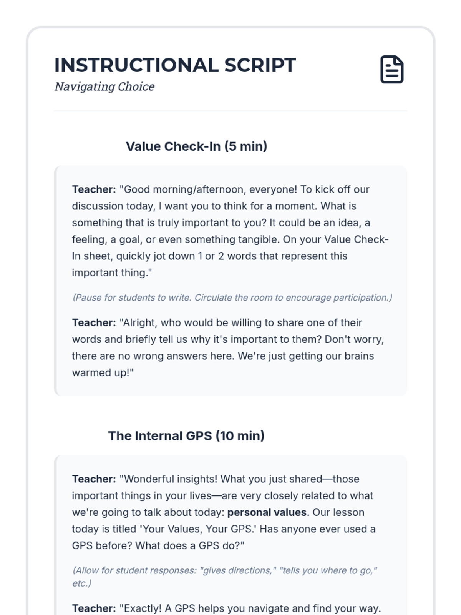The image size is (461, 615).
Task: Click the "Good morning/afternoon, everyone!" greeting
Action: coord(208,189)
